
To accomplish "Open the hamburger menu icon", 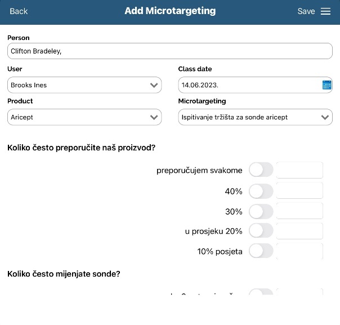I will 325,11.
